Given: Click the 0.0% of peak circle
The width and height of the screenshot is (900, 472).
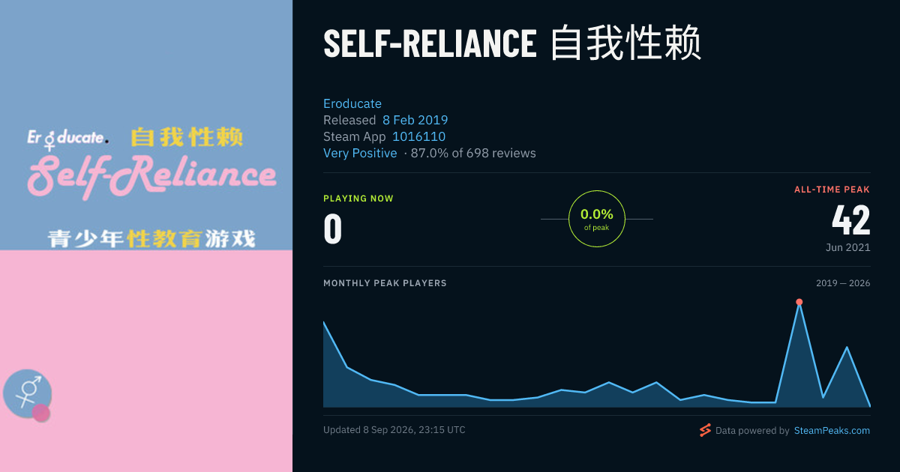Looking at the screenshot, I should 597,219.
